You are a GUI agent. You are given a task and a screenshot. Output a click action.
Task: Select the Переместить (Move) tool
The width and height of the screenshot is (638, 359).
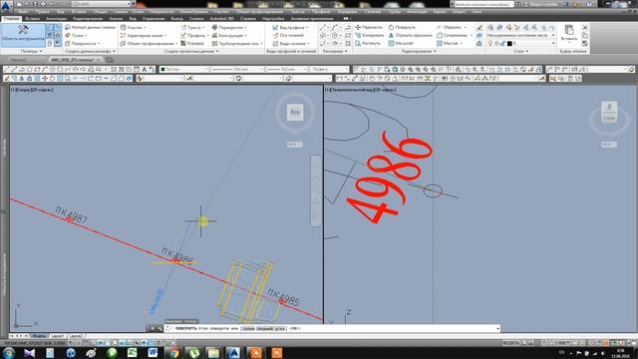click(369, 27)
